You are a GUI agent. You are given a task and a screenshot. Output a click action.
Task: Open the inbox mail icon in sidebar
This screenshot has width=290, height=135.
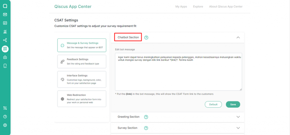tap(5, 14)
